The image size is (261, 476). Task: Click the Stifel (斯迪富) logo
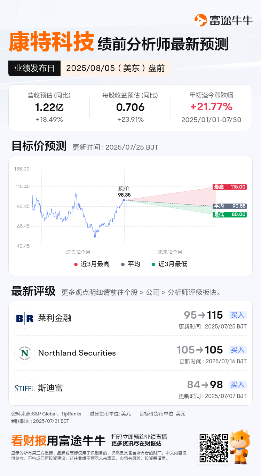(x=25, y=388)
